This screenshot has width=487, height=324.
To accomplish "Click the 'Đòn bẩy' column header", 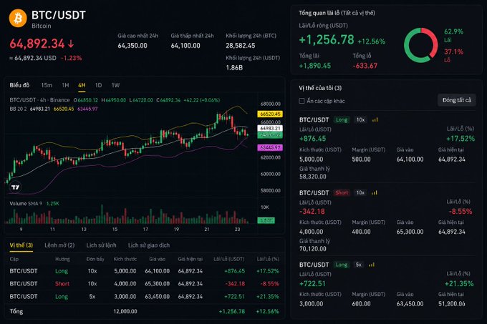I will click(x=95, y=259).
